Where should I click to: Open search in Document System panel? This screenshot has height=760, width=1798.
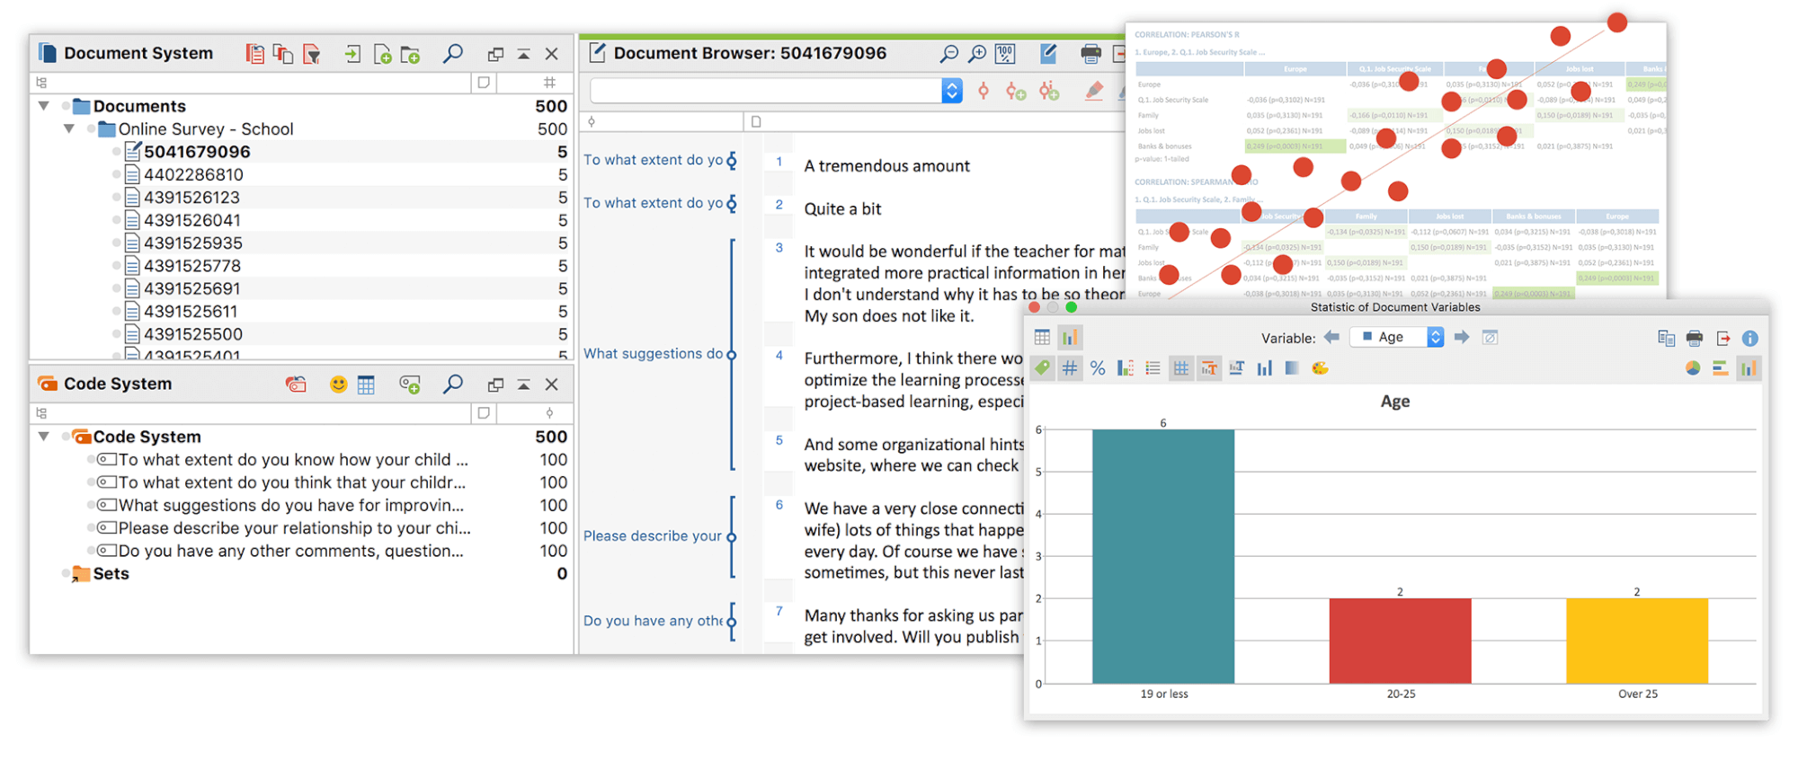(453, 54)
